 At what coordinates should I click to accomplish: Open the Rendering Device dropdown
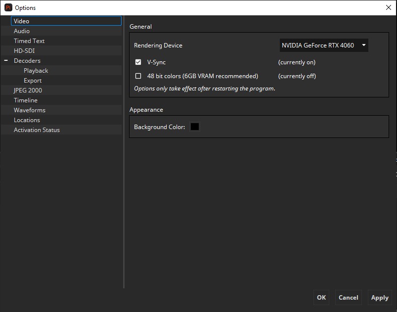(x=323, y=45)
